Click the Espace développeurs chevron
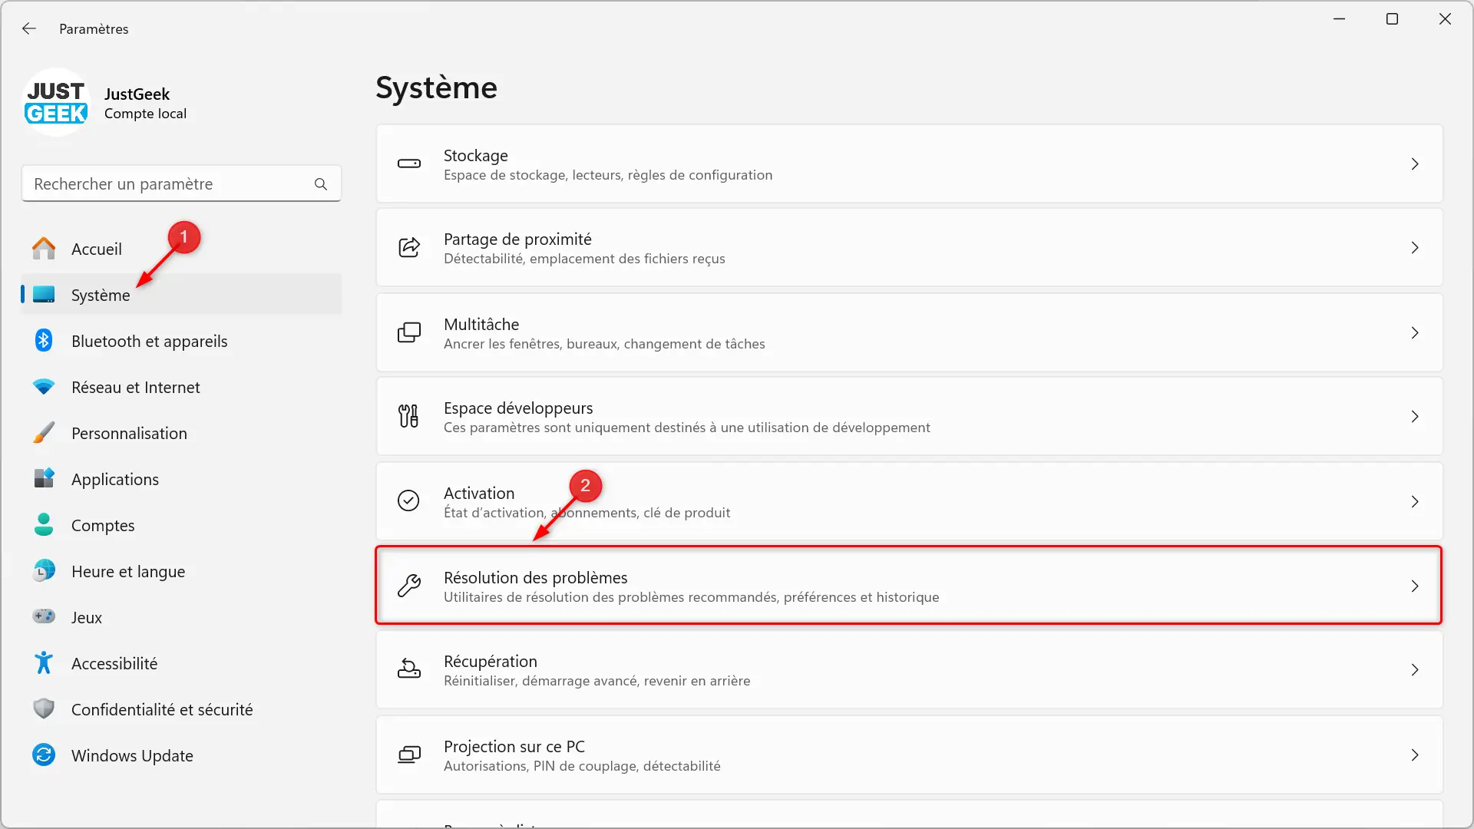 click(x=1415, y=416)
